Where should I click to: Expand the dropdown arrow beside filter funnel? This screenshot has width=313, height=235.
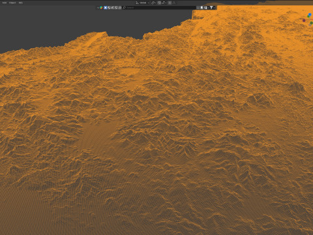point(214,8)
